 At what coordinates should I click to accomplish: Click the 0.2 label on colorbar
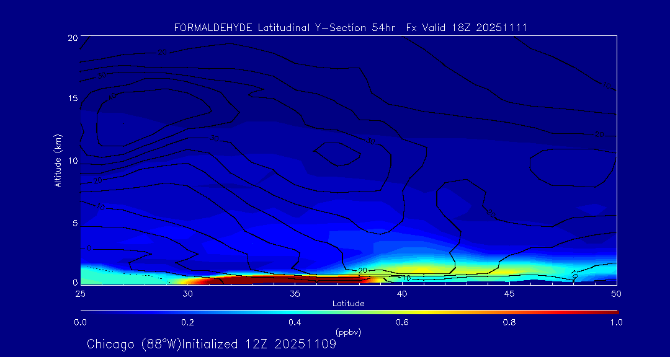pos(188,322)
